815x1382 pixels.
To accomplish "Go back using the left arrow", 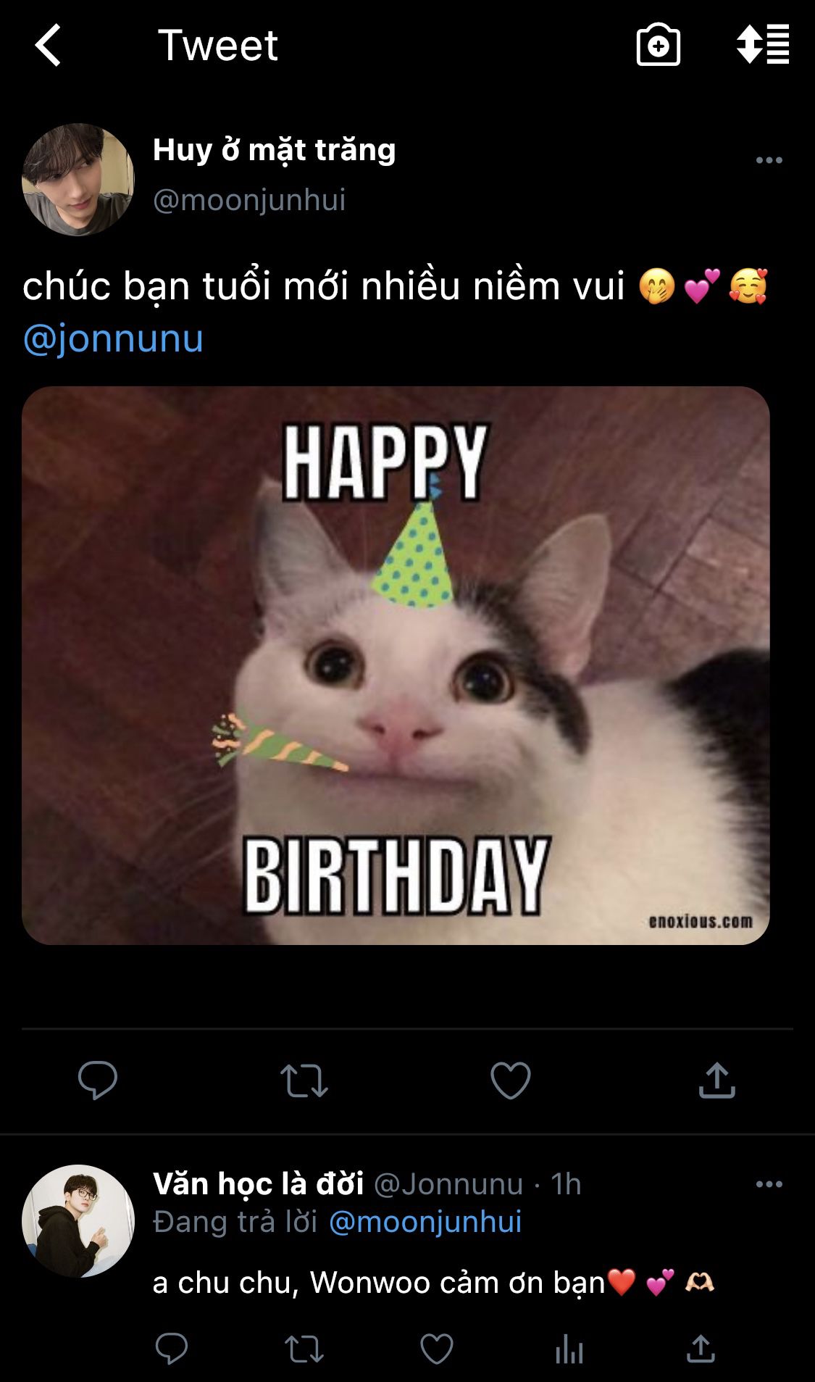I will (x=49, y=45).
